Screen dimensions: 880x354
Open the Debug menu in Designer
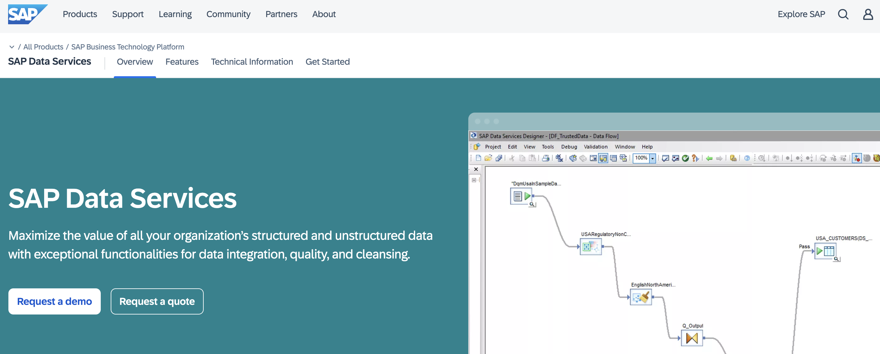click(569, 147)
